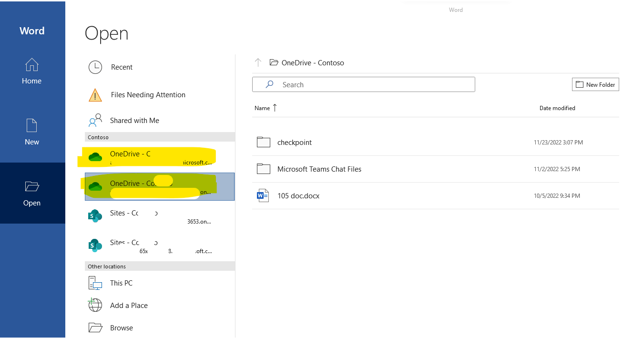Click the New Folder button

click(595, 84)
